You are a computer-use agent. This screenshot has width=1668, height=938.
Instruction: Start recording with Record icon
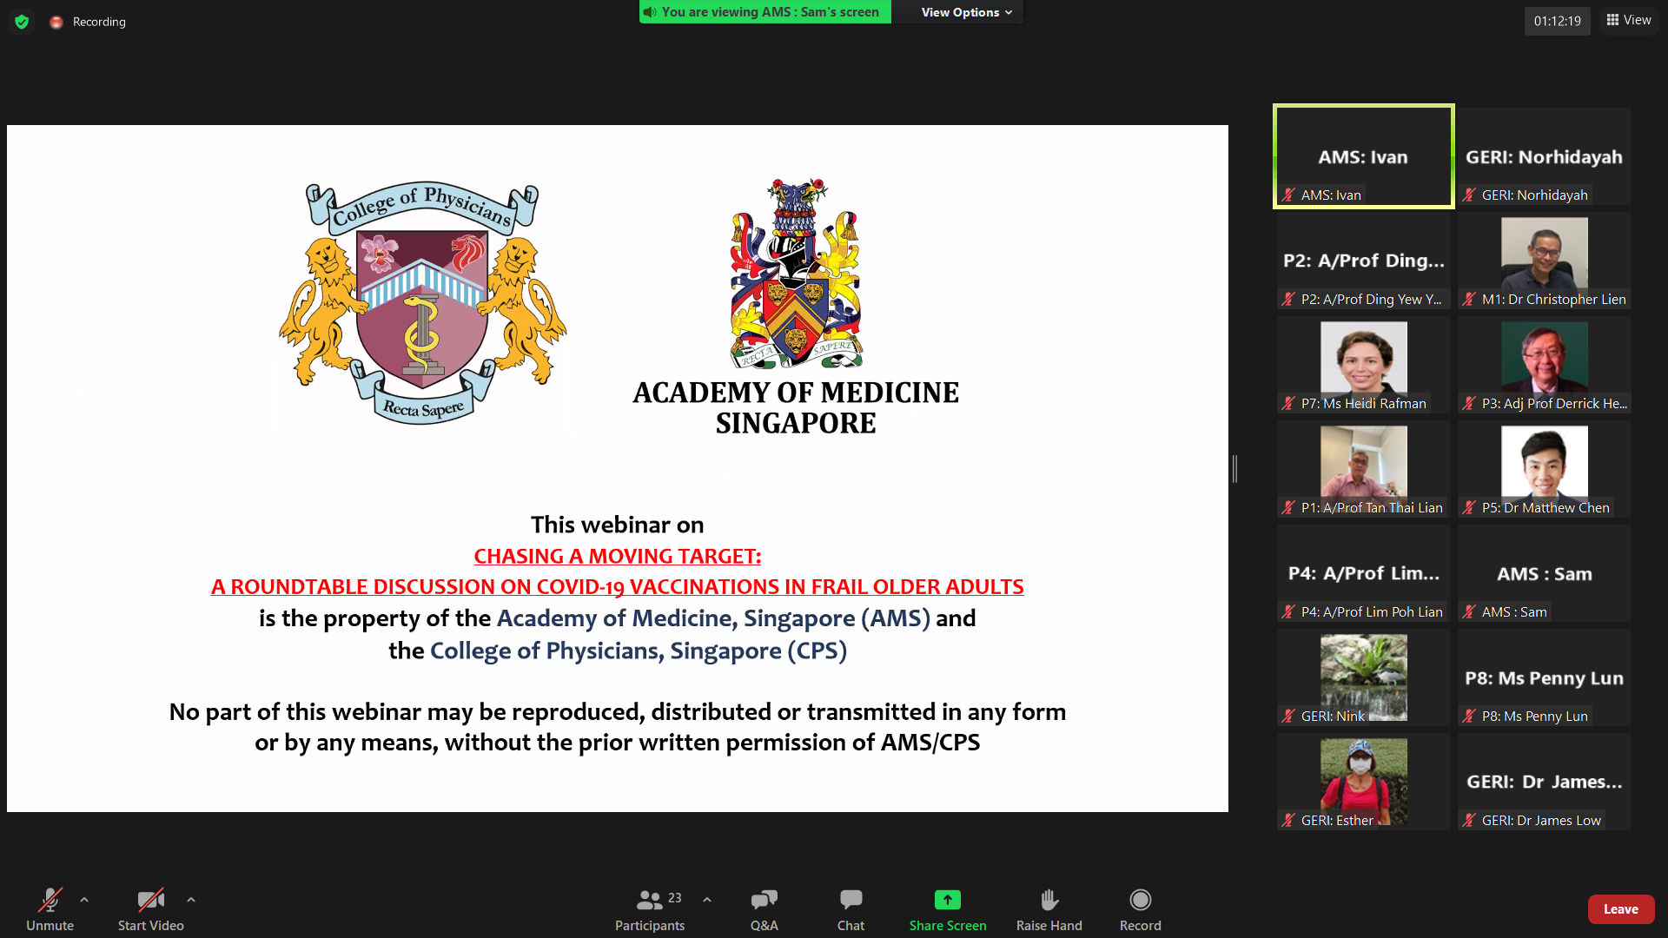[1140, 900]
